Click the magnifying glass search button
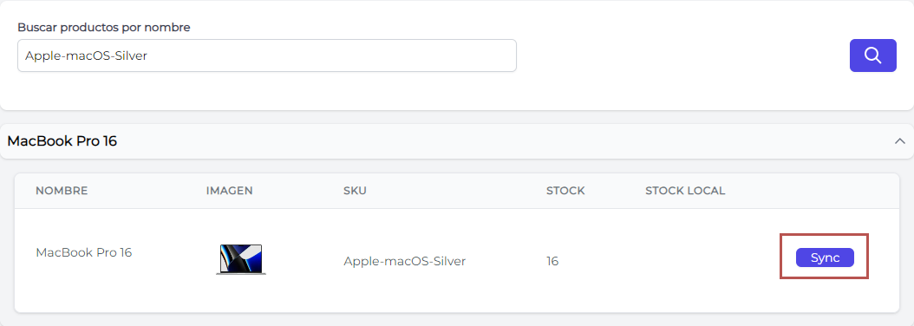This screenshot has width=914, height=326. coord(872,55)
